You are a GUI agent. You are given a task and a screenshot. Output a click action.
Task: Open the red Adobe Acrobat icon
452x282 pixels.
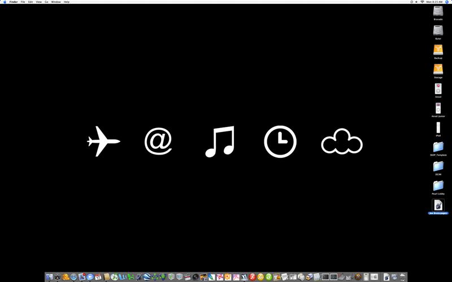pyautogui.click(x=236, y=277)
